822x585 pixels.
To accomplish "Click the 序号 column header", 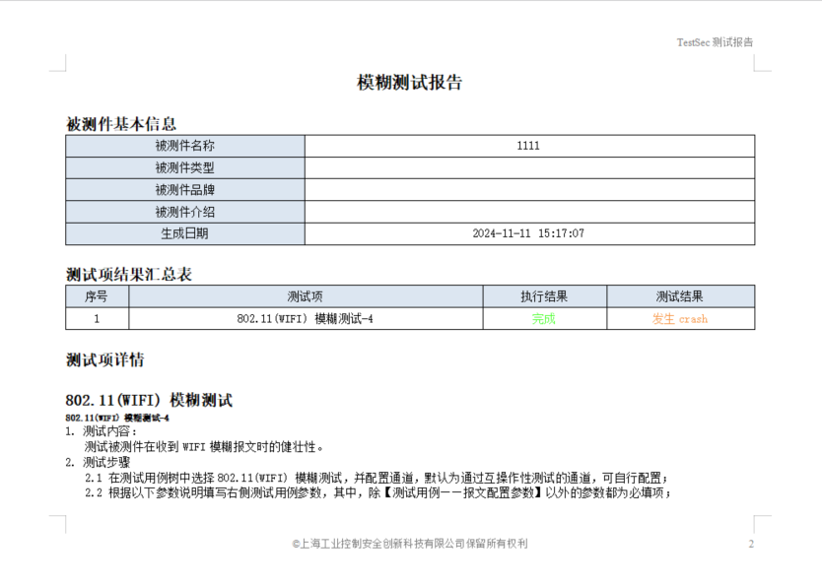I will [x=97, y=296].
